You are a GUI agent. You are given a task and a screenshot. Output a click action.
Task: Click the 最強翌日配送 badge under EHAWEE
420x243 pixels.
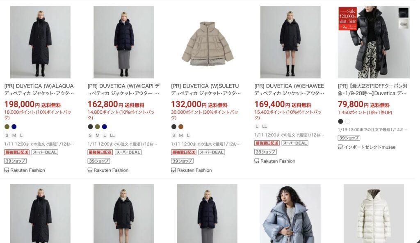(267, 143)
